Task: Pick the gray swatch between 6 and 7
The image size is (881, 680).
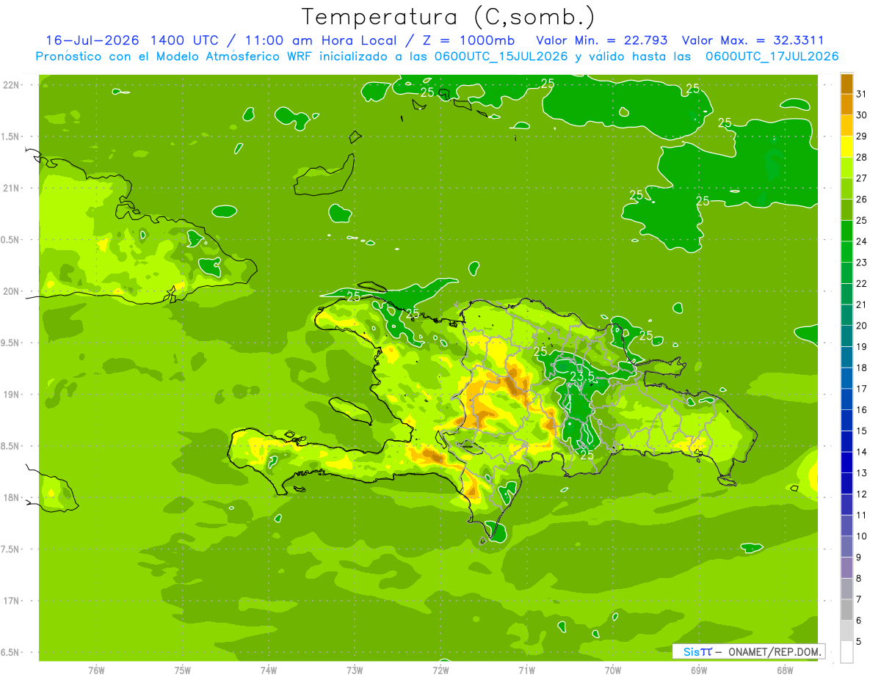Action: tap(846, 610)
